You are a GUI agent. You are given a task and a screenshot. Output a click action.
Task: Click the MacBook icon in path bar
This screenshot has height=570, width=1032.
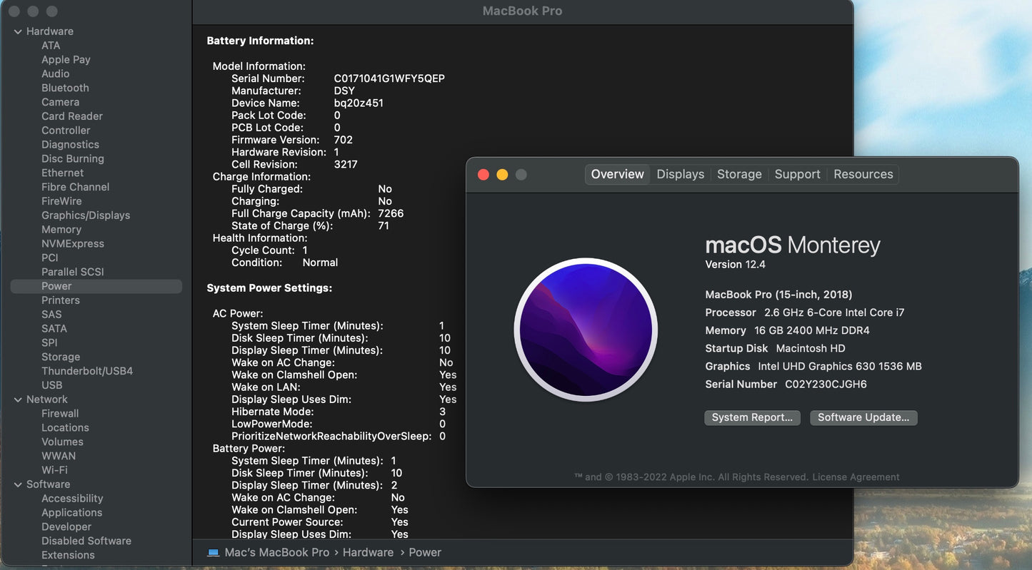(213, 553)
